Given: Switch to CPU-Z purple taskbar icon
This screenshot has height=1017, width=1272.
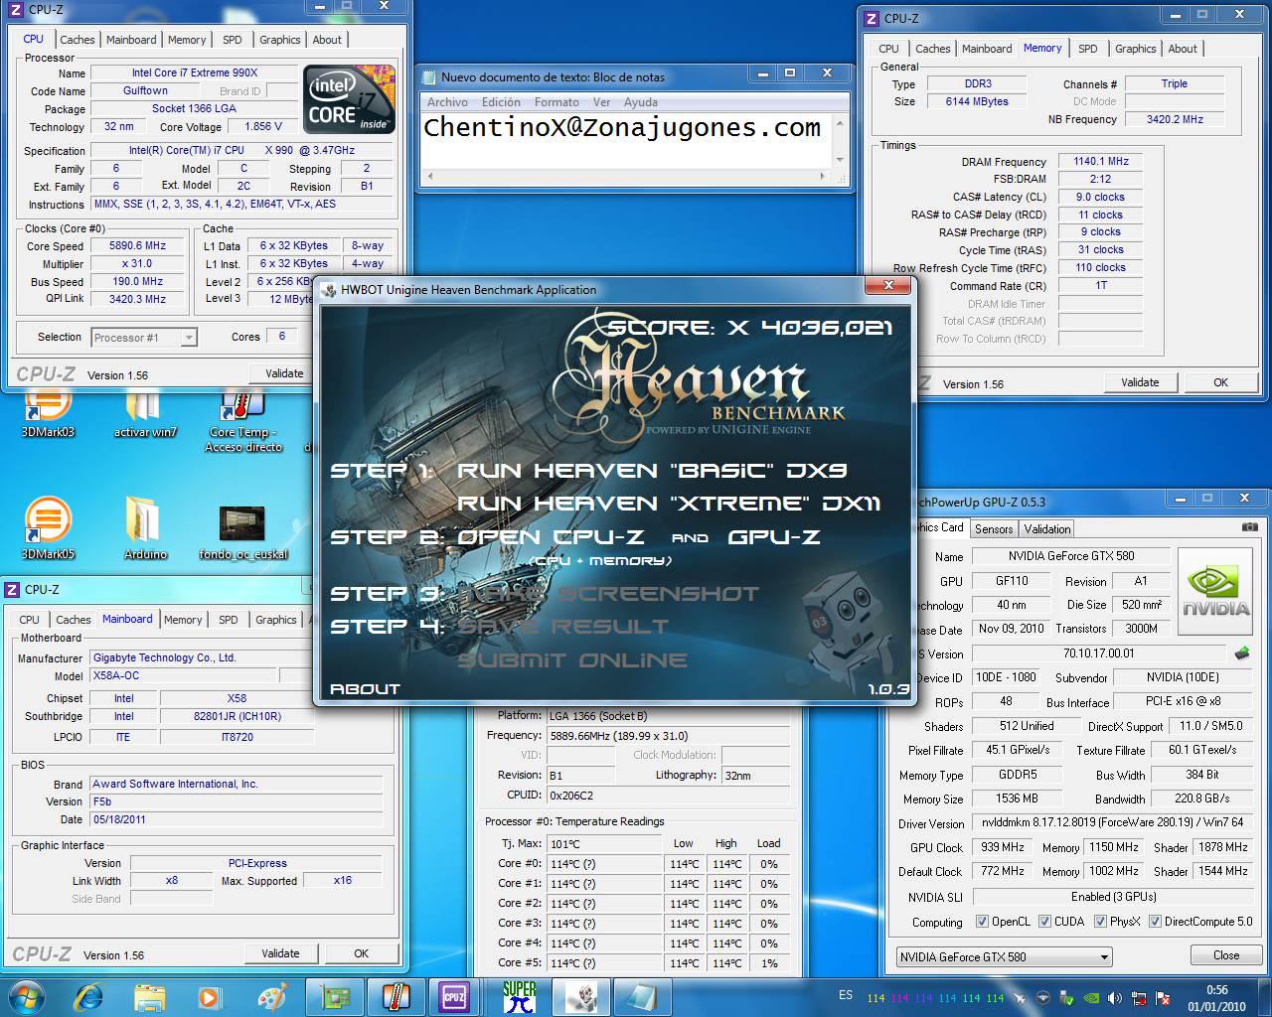Looking at the screenshot, I should (456, 997).
